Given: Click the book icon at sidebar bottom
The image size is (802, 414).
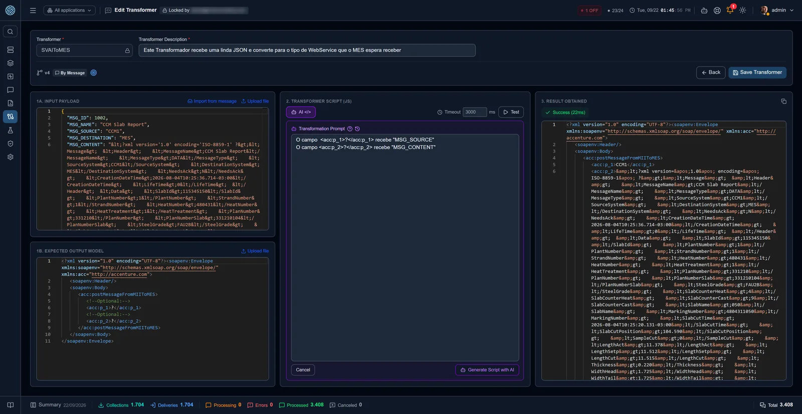Looking at the screenshot, I should (10, 405).
